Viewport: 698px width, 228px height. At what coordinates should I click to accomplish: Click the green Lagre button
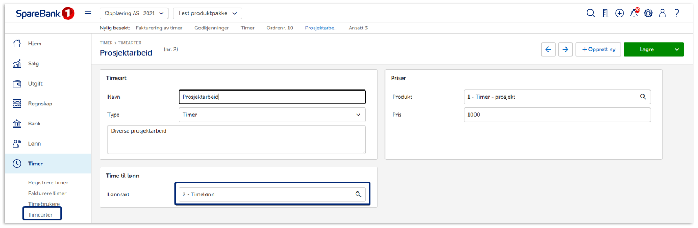(x=647, y=49)
